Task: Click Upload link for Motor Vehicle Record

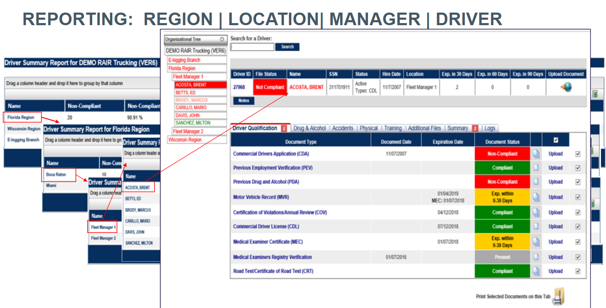Action: 556,197
